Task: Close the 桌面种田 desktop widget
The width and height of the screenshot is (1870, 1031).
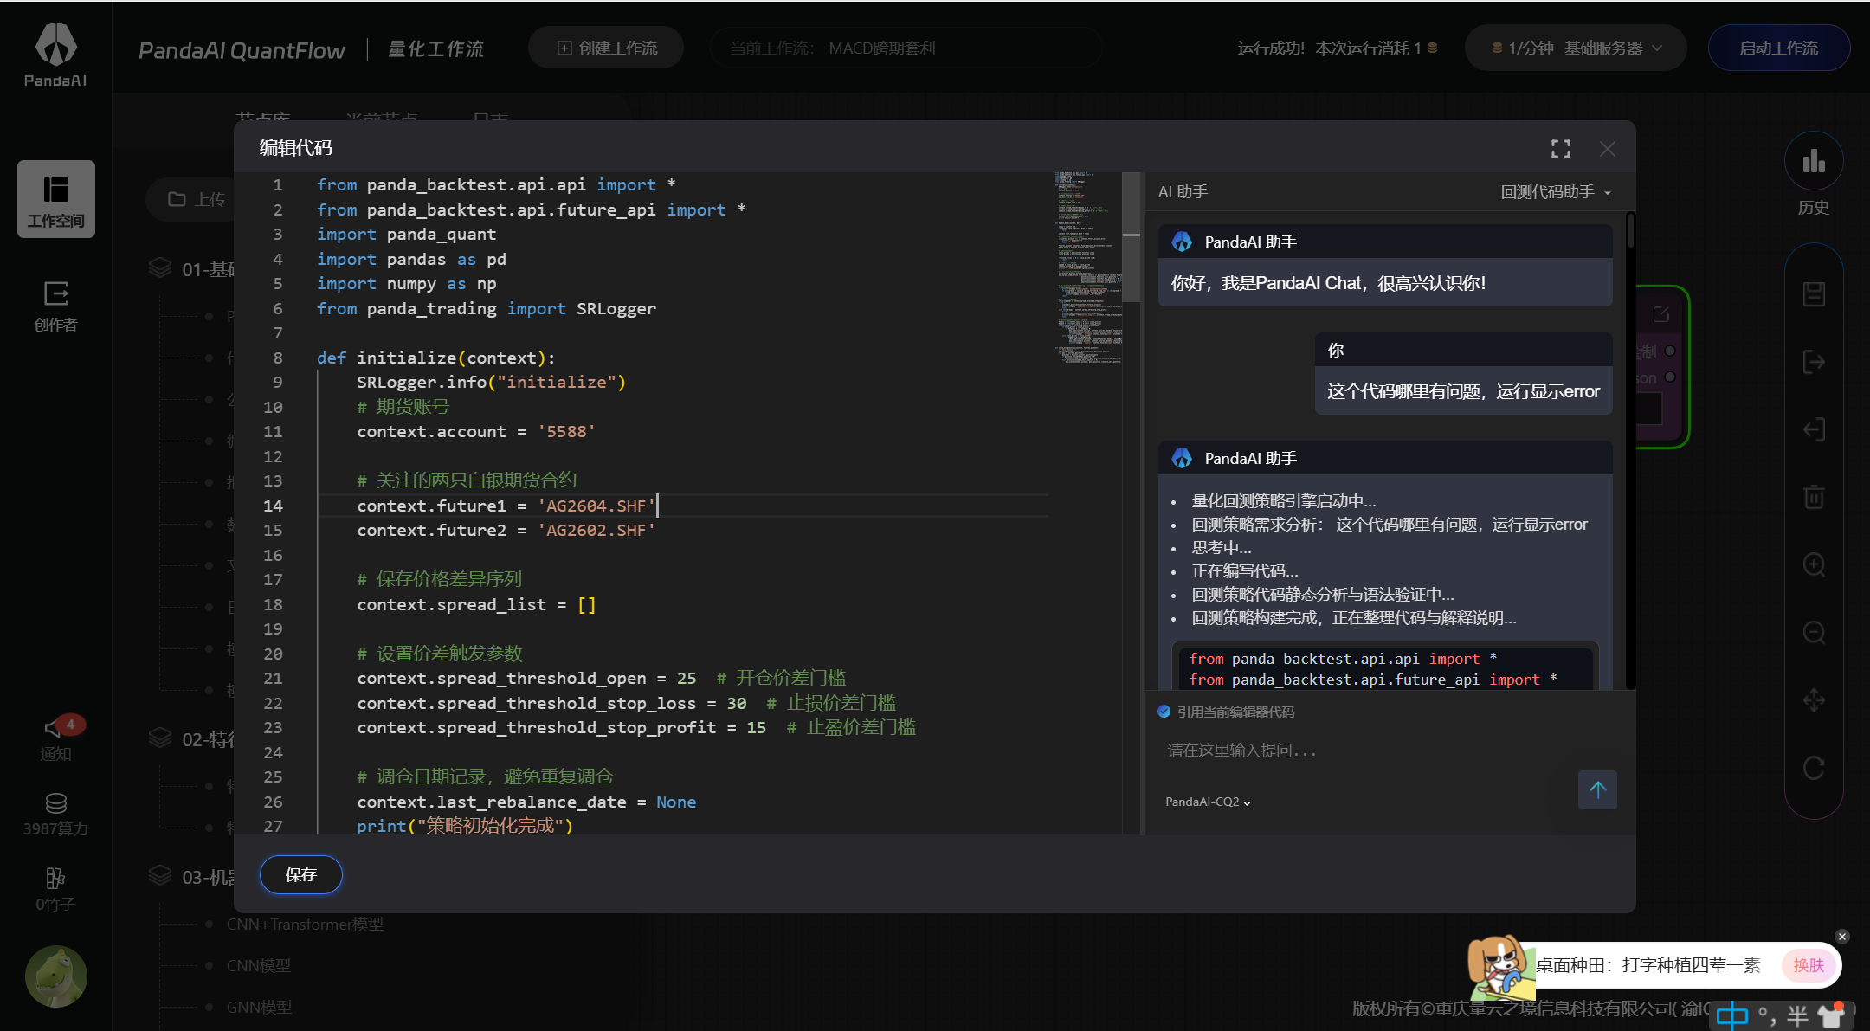Action: coord(1842,937)
